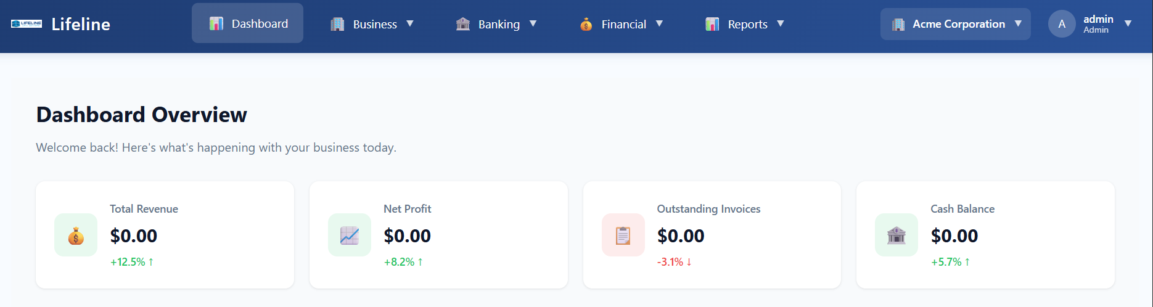This screenshot has width=1153, height=307.
Task: Open the admin user menu arrow
Action: (1128, 24)
